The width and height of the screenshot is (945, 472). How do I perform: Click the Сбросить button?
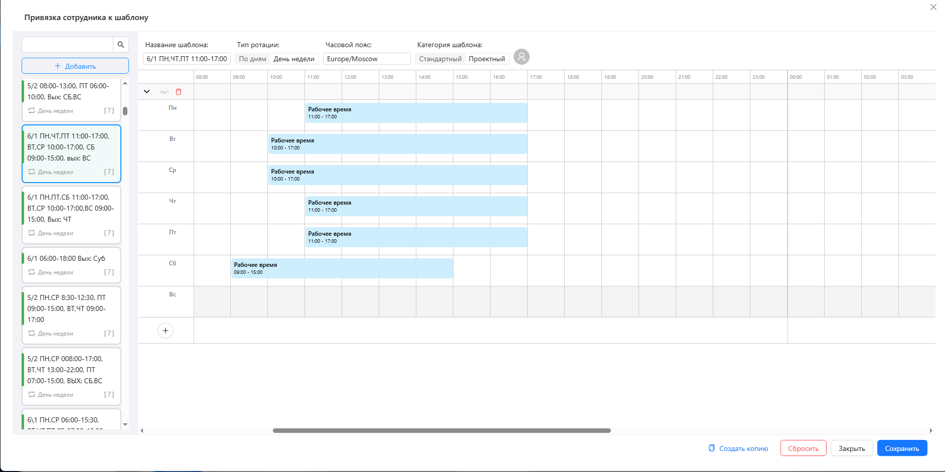pyautogui.click(x=803, y=448)
